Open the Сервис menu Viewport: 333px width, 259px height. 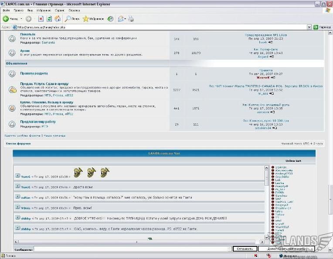pos(60,10)
